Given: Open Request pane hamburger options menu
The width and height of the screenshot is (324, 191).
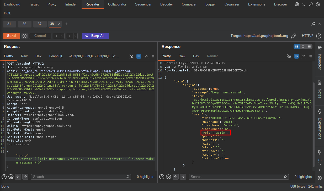Looking at the screenshot, I should tap(153, 56).
